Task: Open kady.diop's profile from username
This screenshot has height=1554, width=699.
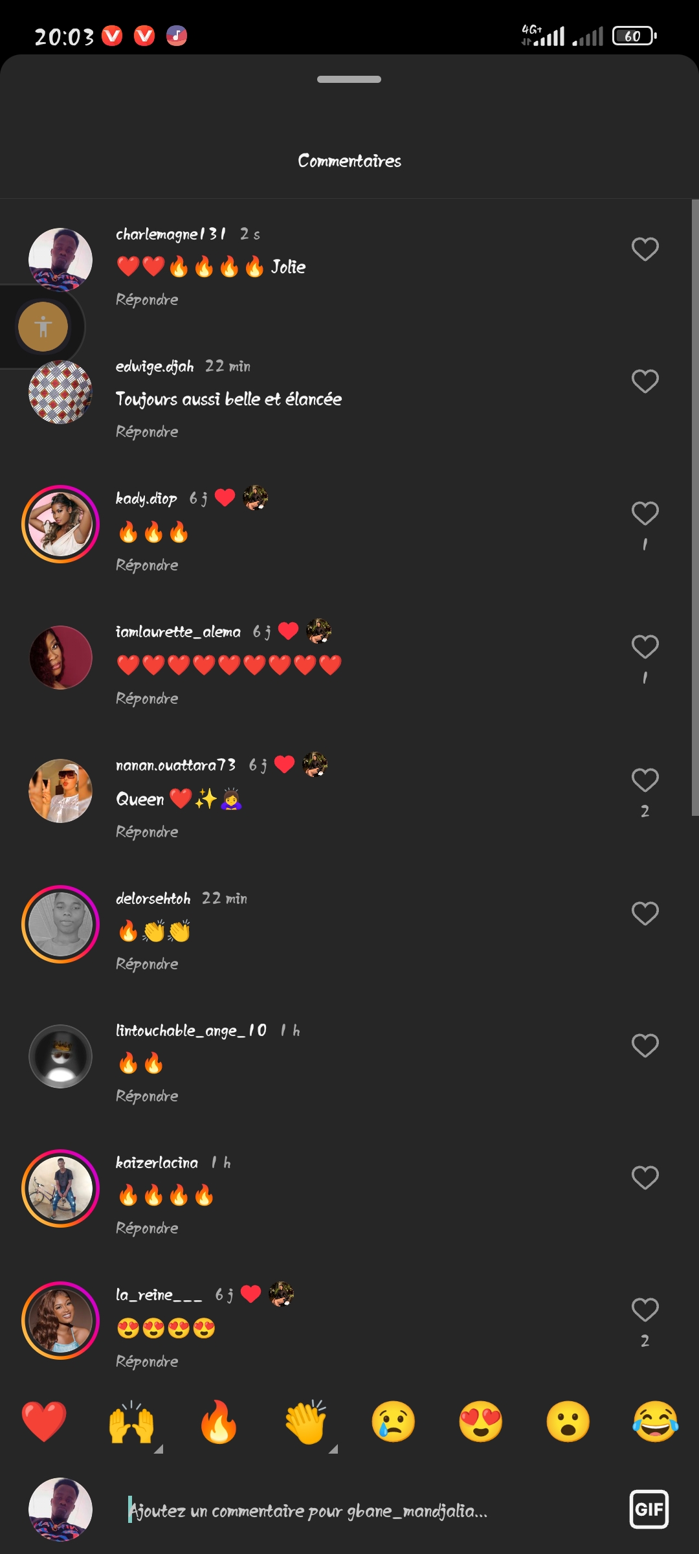Action: click(x=146, y=499)
